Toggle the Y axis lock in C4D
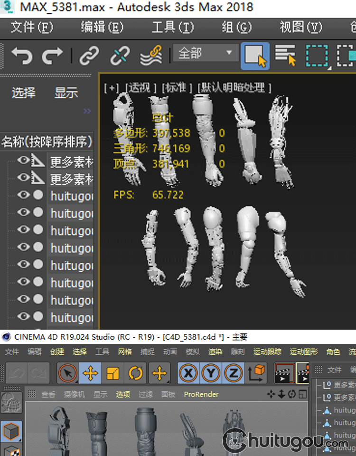356x456 pixels. point(211,373)
